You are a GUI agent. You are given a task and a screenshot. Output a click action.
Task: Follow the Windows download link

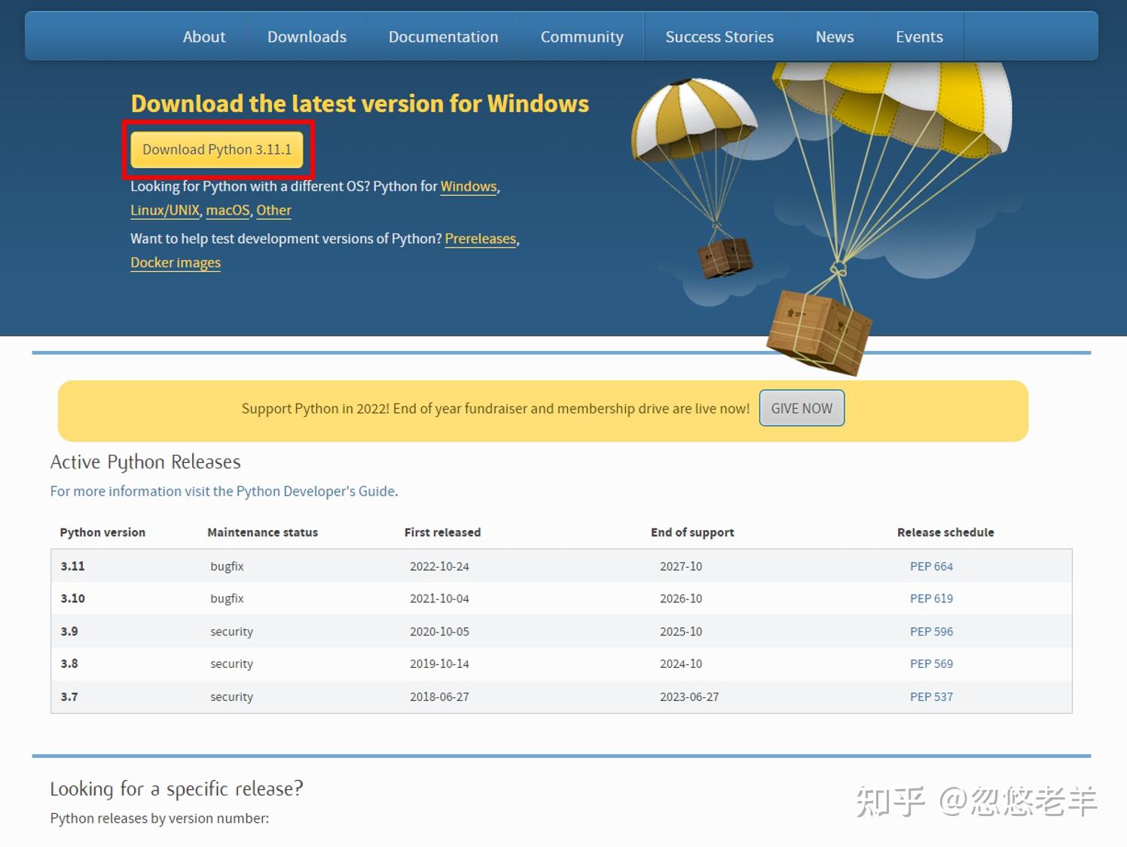[x=469, y=186]
